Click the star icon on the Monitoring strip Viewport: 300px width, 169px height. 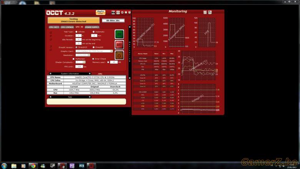pyautogui.click(x=130, y=27)
